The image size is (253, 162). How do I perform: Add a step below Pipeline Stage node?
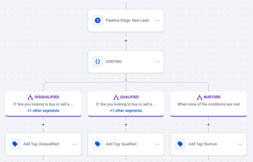click(126, 41)
